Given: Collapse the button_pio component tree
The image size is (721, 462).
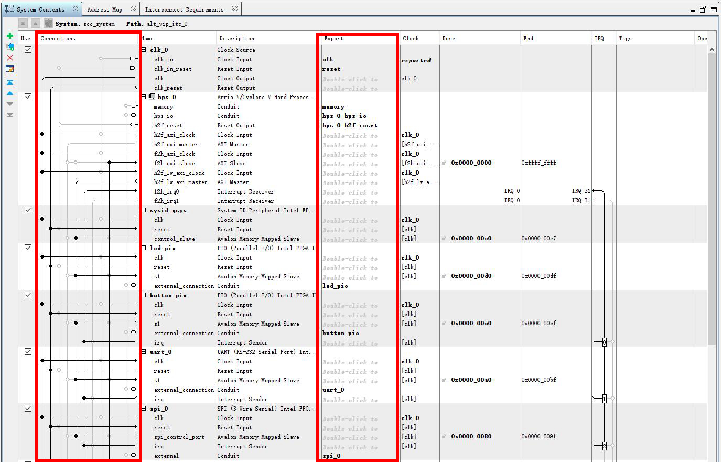Looking at the screenshot, I should pos(144,295).
